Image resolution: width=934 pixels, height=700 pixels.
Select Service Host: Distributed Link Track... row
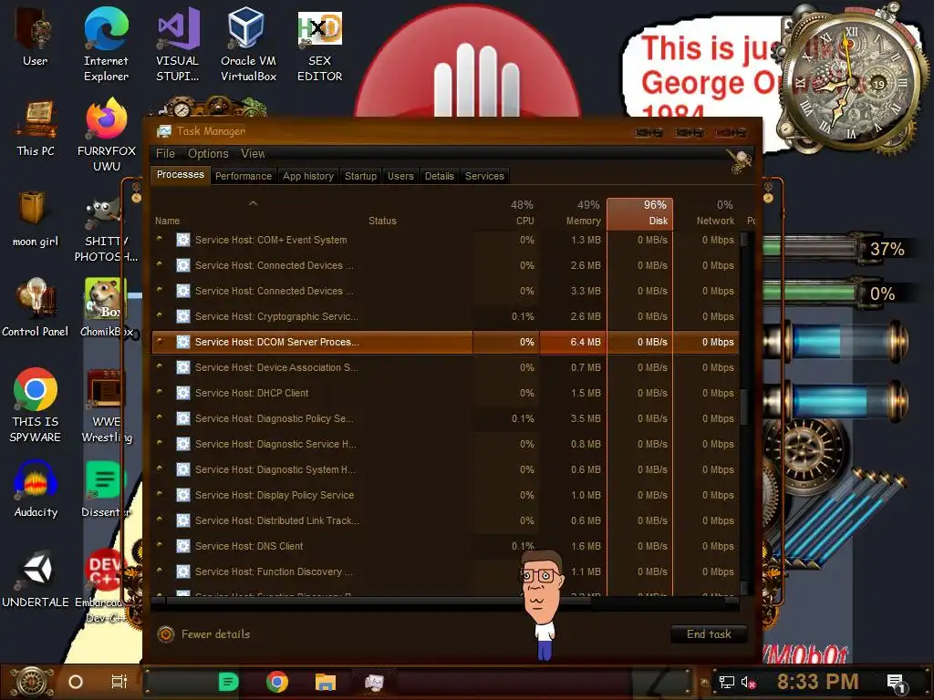click(444, 520)
